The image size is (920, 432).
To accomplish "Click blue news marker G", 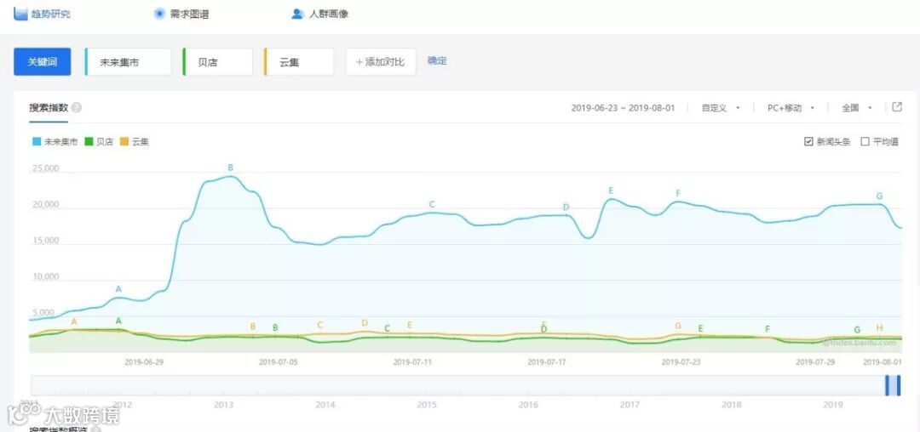I will [x=879, y=196].
